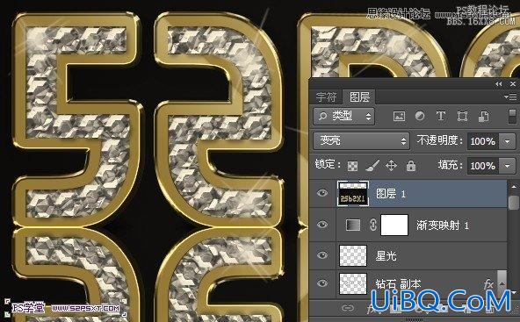This screenshot has height=322, width=520.
Task: Filter layers by pixel image icon
Action: pyautogui.click(x=399, y=117)
